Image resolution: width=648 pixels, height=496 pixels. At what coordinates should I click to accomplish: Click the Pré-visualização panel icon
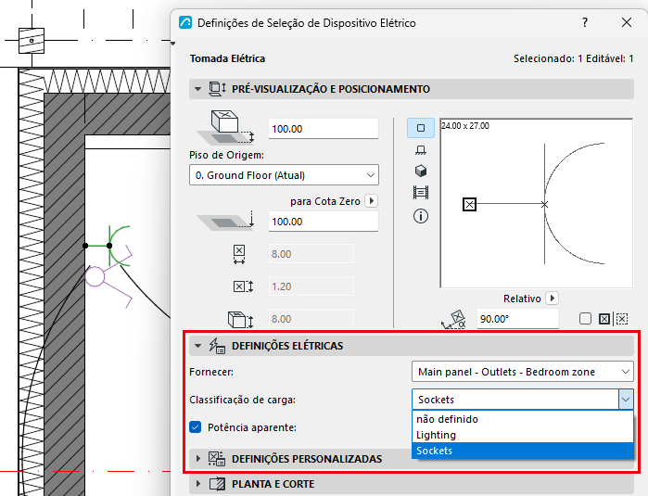[x=217, y=88]
